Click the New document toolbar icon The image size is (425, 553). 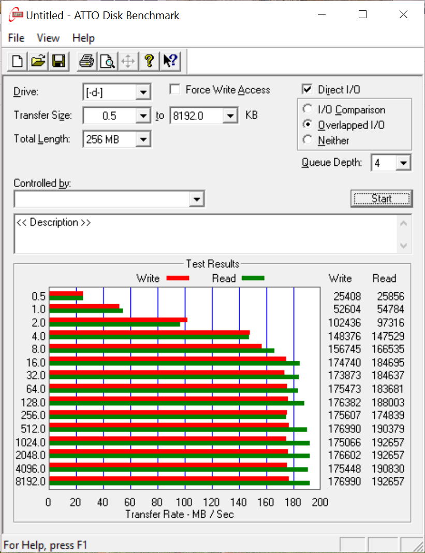click(x=17, y=61)
